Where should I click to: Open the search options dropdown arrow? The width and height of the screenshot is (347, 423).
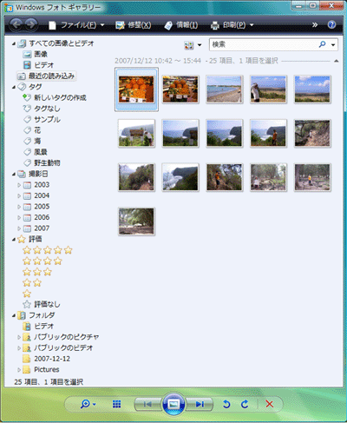[333, 45]
